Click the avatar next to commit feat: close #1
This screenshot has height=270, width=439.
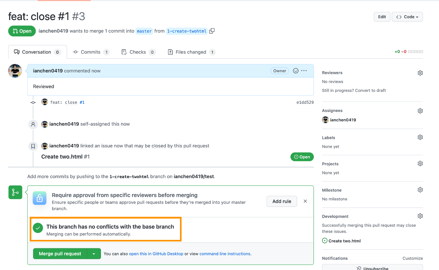[x=45, y=102]
